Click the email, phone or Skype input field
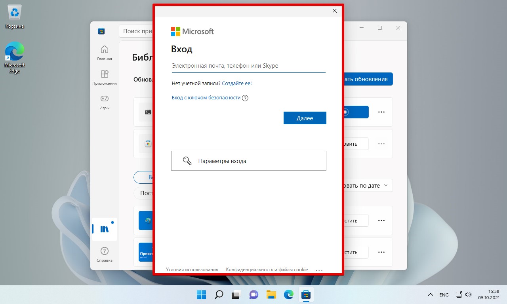This screenshot has width=507, height=304. (x=248, y=66)
